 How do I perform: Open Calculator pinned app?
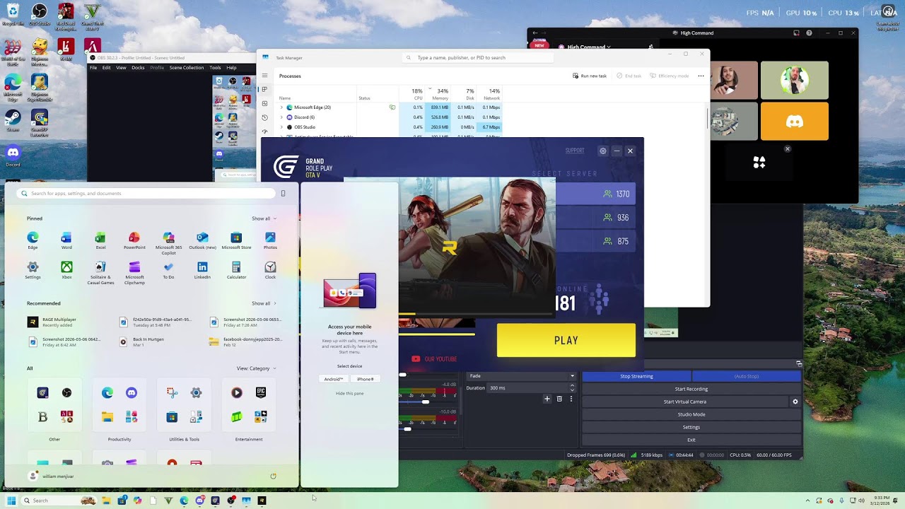point(236,270)
